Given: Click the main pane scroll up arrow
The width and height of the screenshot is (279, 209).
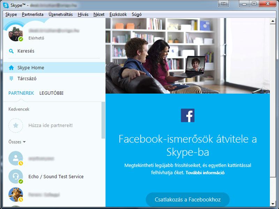Looking at the screenshot, I should point(273,21).
